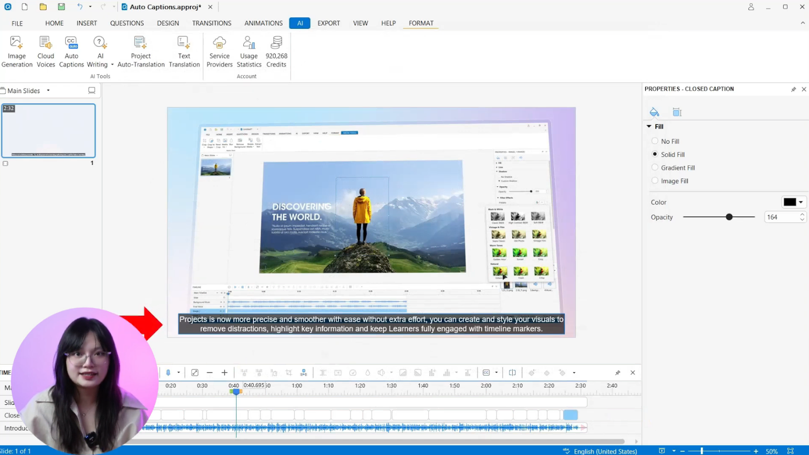Click the Opacity slider handle
This screenshot has width=809, height=455.
coord(729,217)
